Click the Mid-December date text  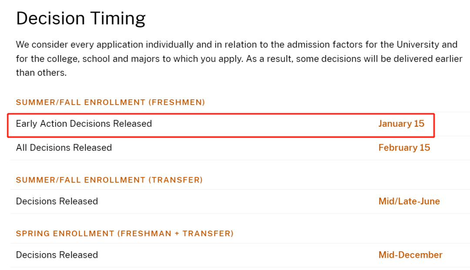pos(410,255)
